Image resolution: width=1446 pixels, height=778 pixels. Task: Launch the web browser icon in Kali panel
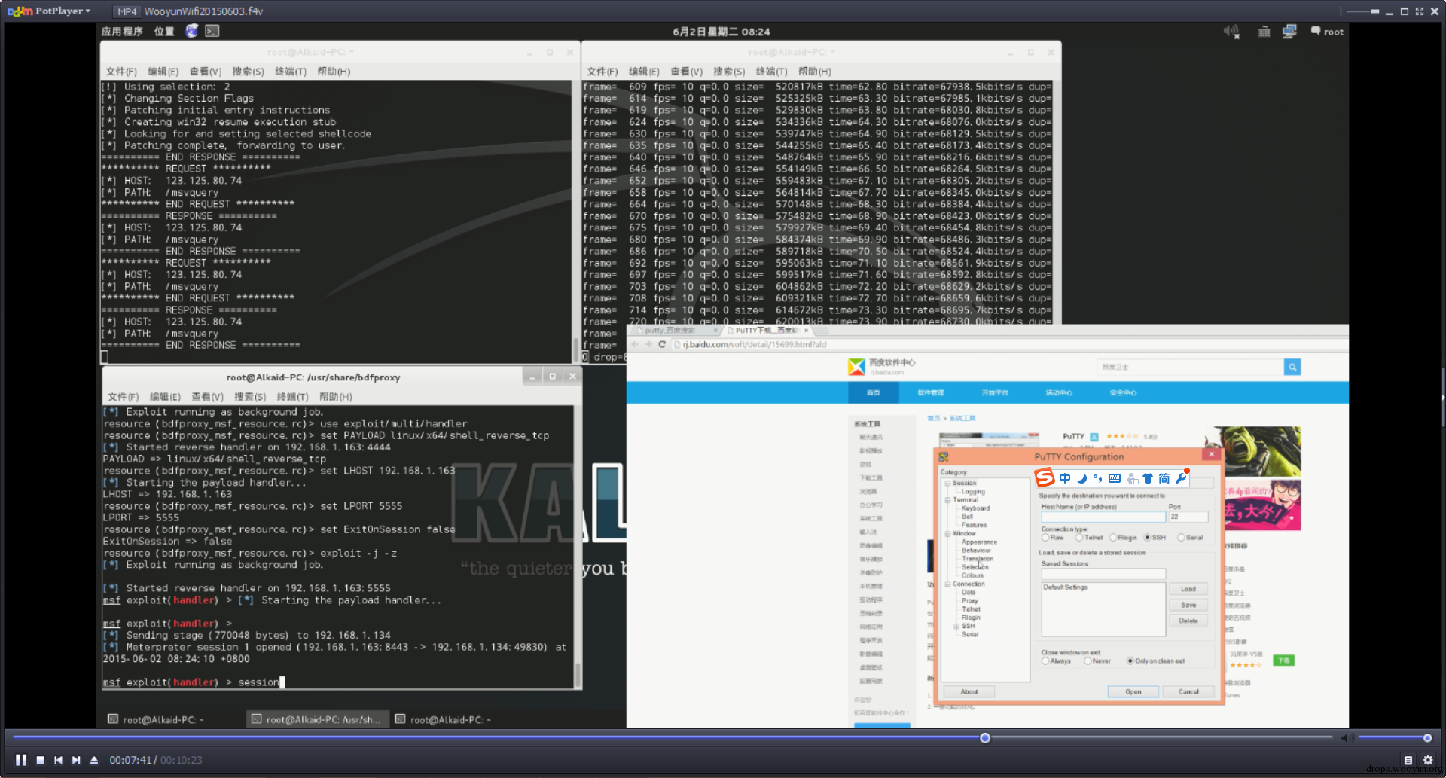pos(192,31)
